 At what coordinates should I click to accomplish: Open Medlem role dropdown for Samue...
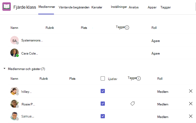pyautogui.click(x=163, y=117)
